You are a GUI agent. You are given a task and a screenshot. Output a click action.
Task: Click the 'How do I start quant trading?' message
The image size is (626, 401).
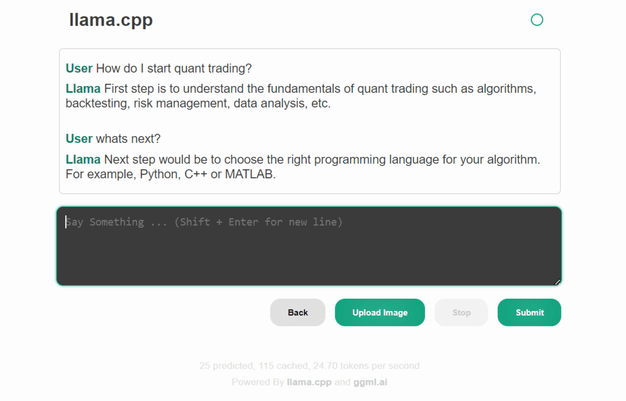point(174,68)
